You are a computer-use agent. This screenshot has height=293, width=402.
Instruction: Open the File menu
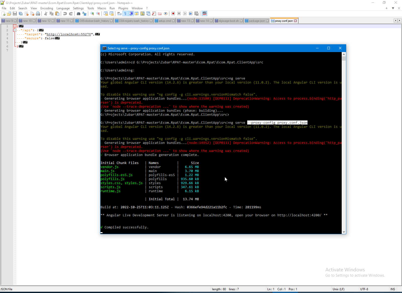(x=4, y=8)
